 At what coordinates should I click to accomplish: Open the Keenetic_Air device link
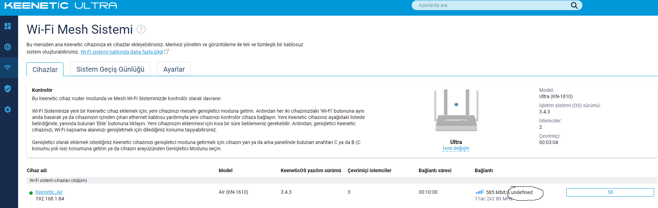(x=49, y=192)
